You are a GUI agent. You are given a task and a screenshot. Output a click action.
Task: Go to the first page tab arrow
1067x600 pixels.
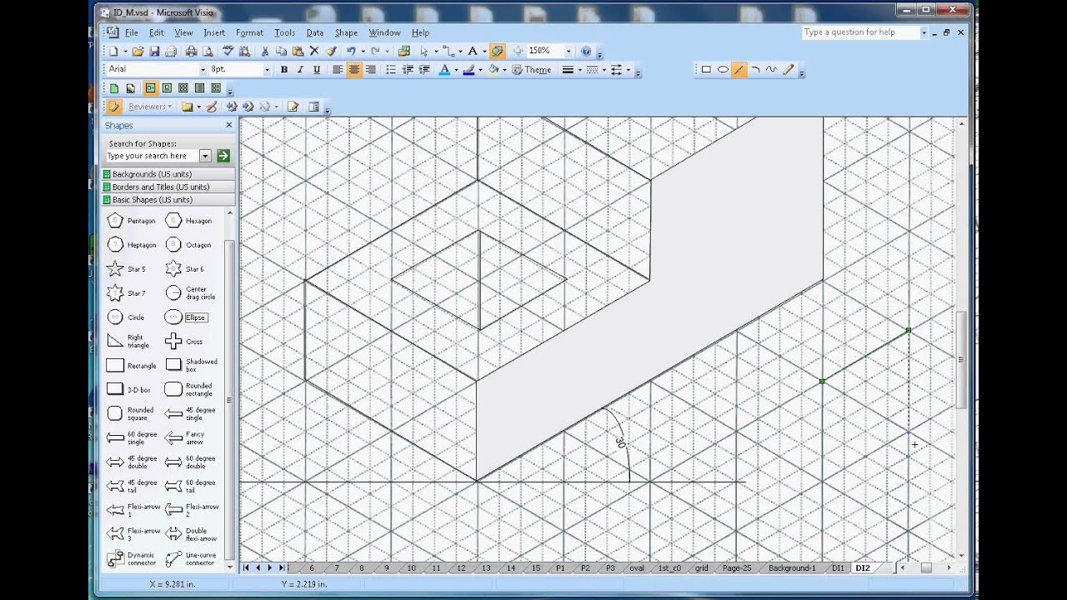(x=247, y=567)
